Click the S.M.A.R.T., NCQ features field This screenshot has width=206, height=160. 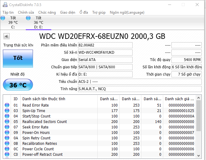coord(140,89)
